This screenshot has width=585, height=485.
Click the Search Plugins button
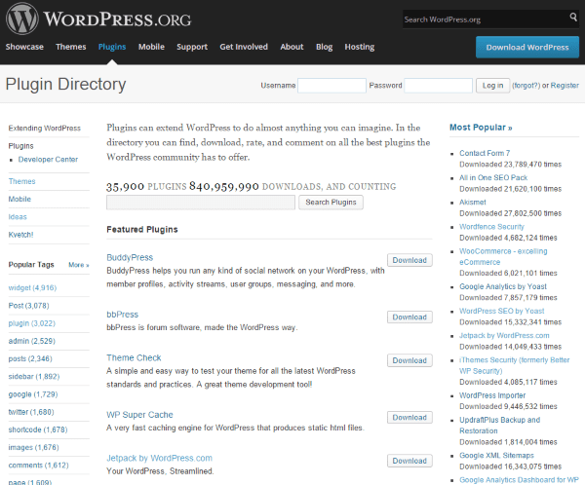(x=331, y=203)
